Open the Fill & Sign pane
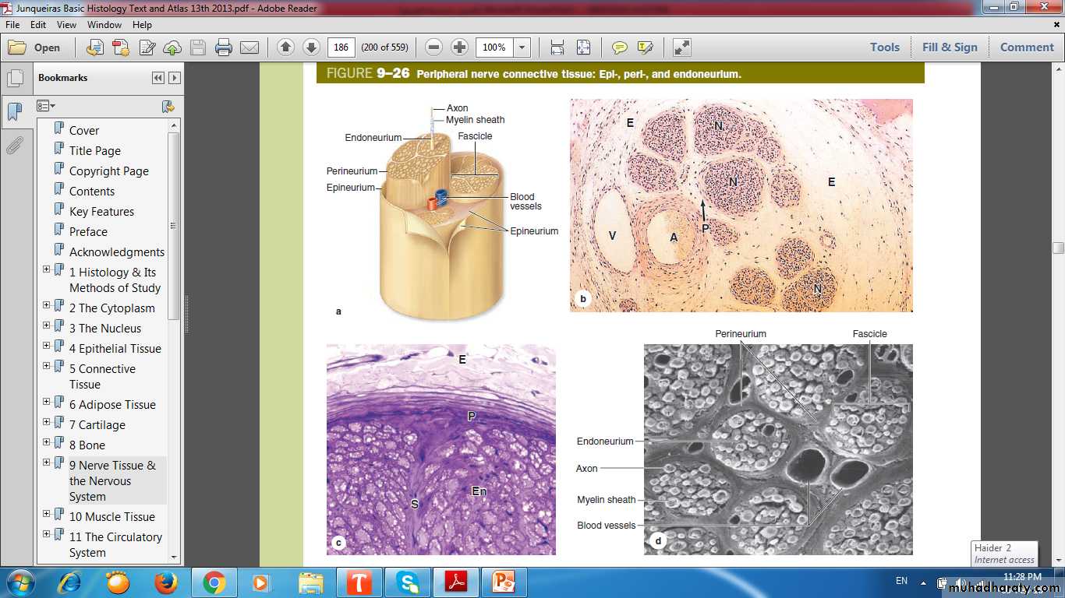This screenshot has height=598, width=1065. pyautogui.click(x=949, y=47)
